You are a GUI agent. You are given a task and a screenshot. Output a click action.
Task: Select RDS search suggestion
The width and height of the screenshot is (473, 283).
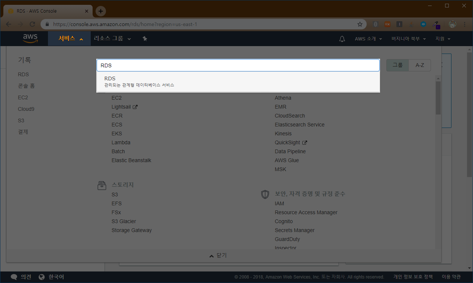click(x=238, y=81)
